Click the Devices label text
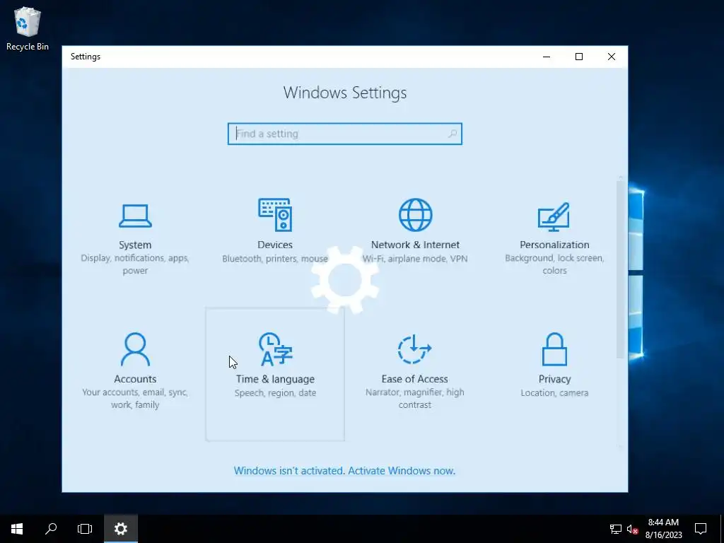 pyautogui.click(x=275, y=245)
